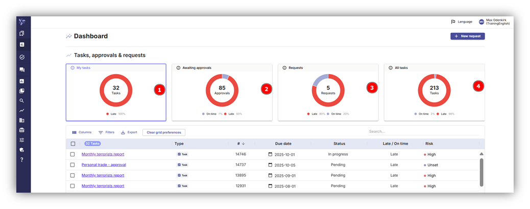Click the info icon on Awaiting approvals card
This screenshot has height=209, width=530.
point(179,67)
